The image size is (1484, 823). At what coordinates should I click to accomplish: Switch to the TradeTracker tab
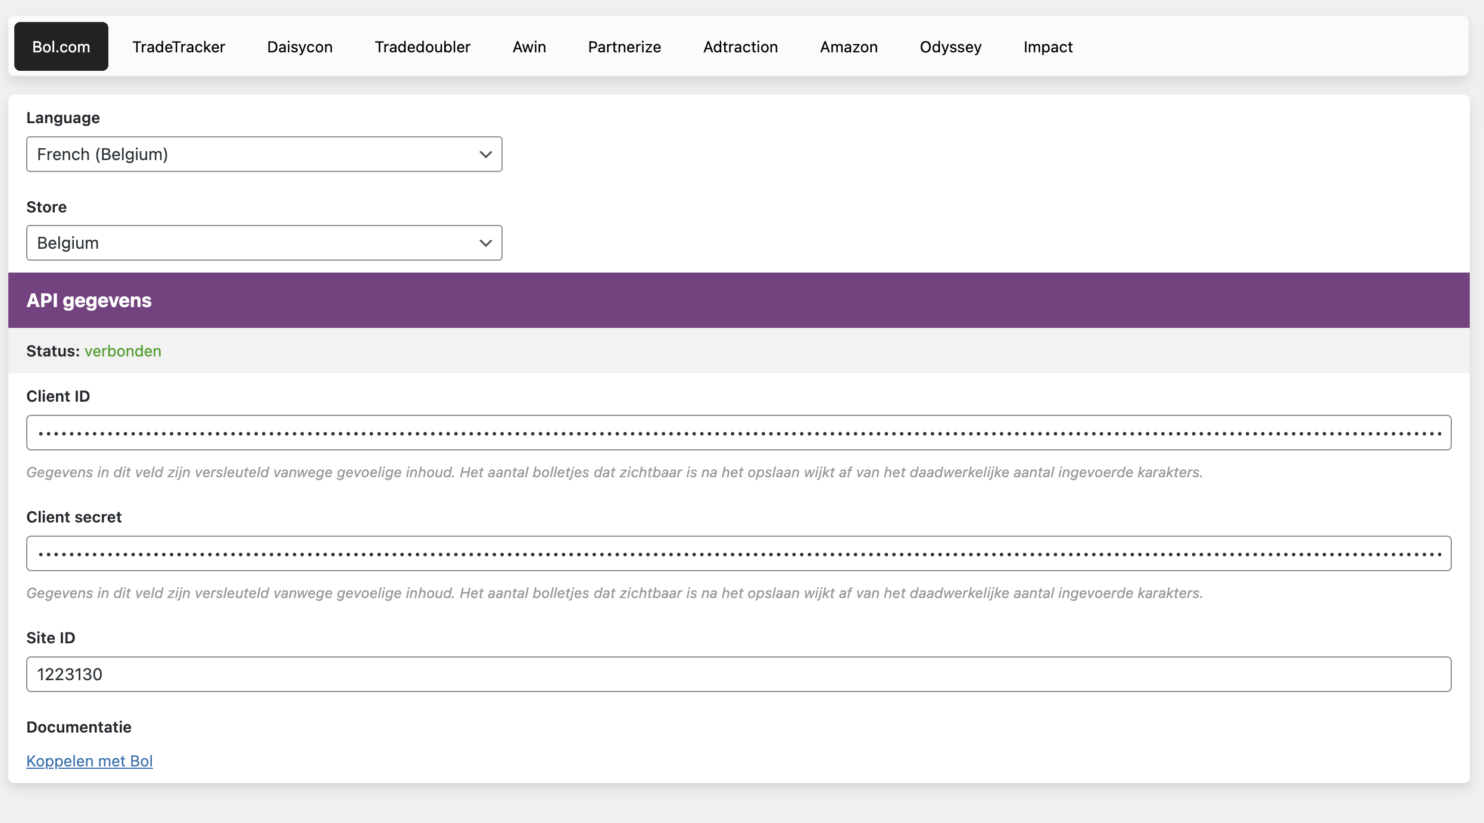179,46
